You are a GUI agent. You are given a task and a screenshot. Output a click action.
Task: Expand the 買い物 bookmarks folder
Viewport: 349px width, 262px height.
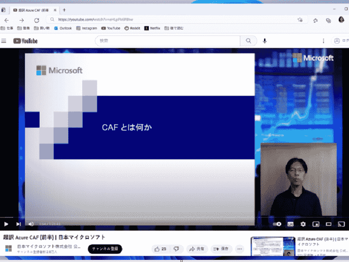(42, 28)
